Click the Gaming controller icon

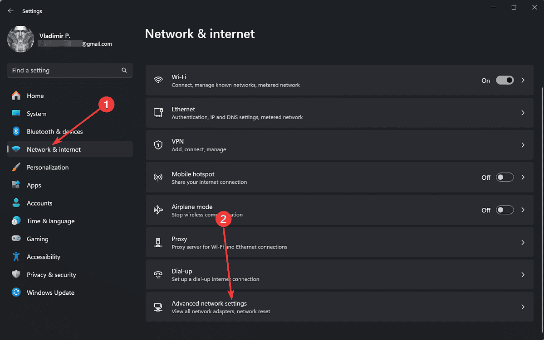click(16, 239)
